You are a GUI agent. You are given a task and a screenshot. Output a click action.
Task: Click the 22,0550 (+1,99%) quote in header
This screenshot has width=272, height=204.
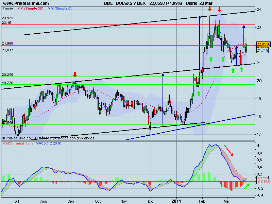pos(166,3)
